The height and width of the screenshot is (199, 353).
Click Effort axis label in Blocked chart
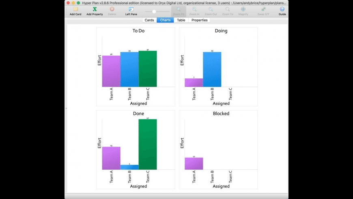click(x=182, y=143)
